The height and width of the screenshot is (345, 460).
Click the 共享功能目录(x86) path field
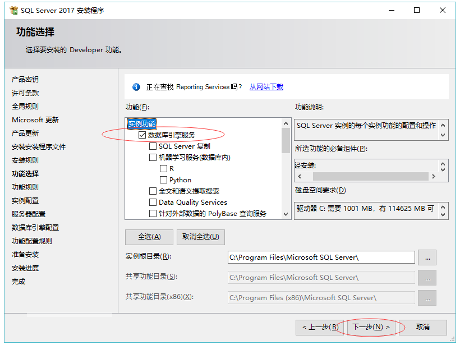pos(321,298)
